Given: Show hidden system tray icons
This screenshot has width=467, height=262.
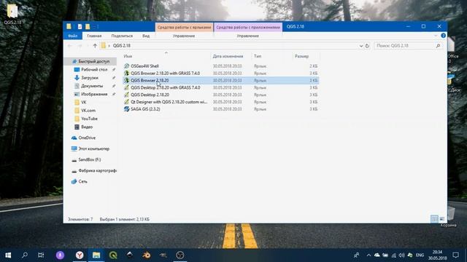Looking at the screenshot, I should (368, 255).
